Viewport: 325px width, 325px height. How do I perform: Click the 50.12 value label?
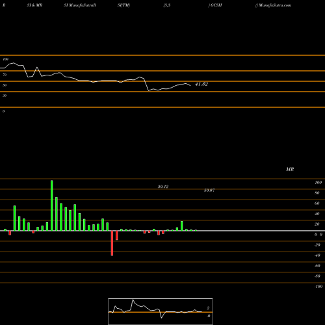tap(163, 187)
